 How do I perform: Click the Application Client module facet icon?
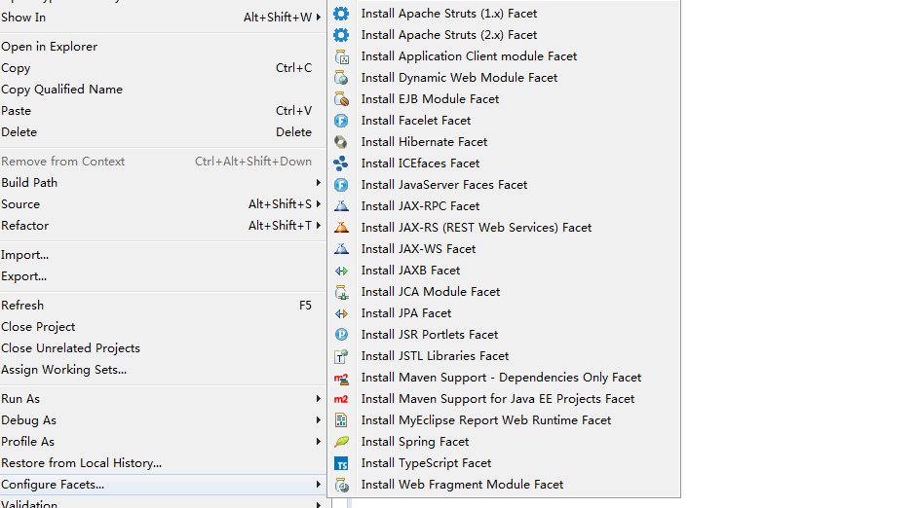point(341,56)
